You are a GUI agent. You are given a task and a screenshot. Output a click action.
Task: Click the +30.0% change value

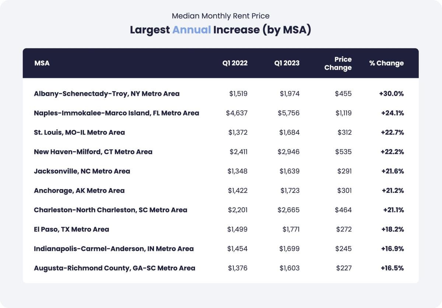click(391, 94)
